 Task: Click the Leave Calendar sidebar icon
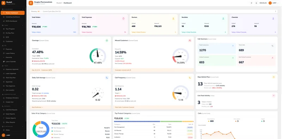(4, 61)
